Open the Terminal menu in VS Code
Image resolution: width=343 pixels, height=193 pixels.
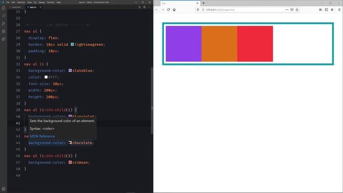(x=50, y=2)
